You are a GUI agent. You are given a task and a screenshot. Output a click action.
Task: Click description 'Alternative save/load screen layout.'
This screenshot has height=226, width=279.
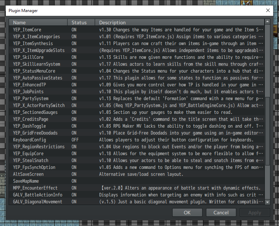[x=141, y=174]
